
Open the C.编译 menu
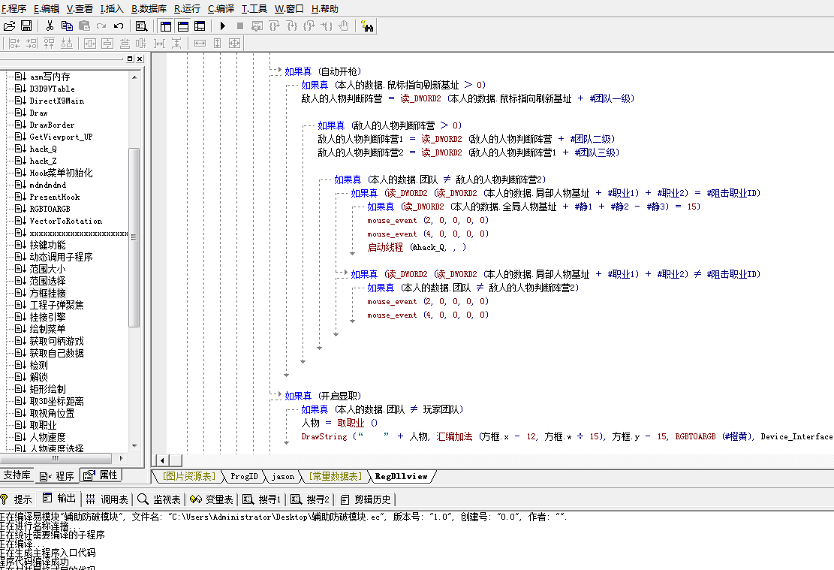pos(221,8)
